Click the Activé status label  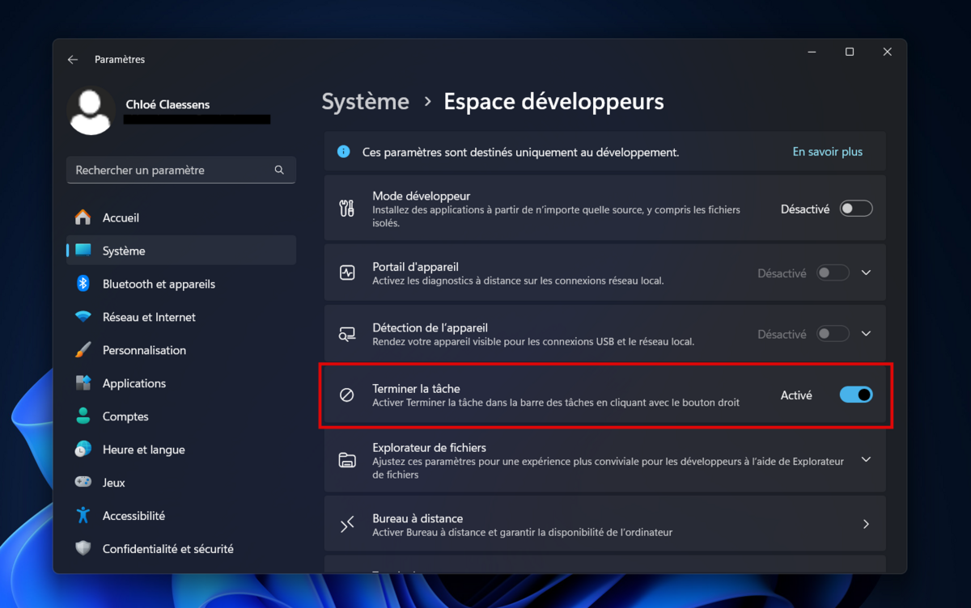point(796,395)
